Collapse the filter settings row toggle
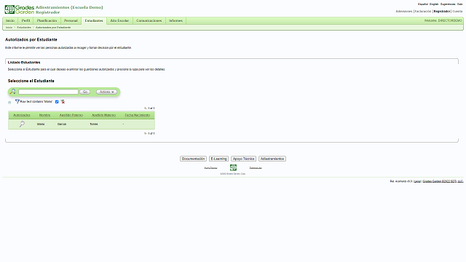The width and height of the screenshot is (466, 262). pyautogui.click(x=9, y=103)
